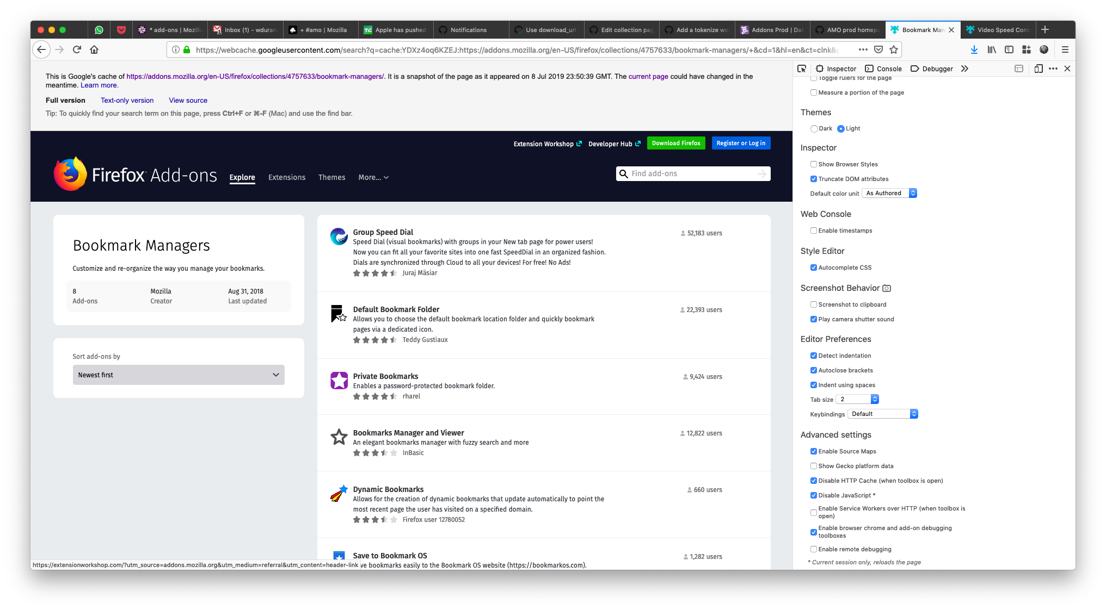Submit search via the arrow in Find add-ons
Viewport: 1106px width, 610px height.
tap(761, 173)
